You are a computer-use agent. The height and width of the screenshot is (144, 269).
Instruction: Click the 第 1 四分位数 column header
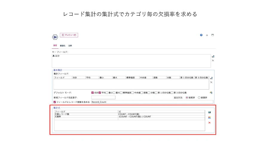[187, 78]
